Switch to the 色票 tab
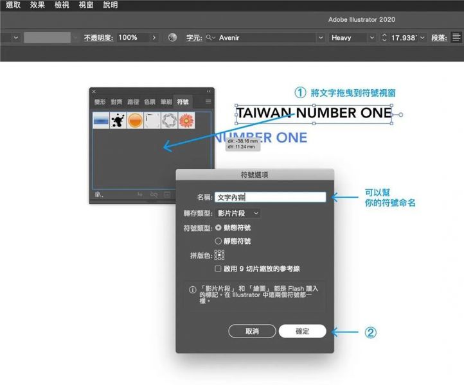The image size is (464, 385). [x=150, y=101]
